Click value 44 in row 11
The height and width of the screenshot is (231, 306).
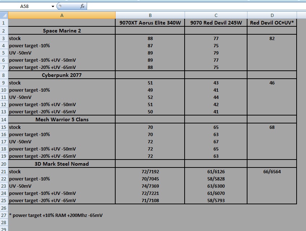(216, 97)
